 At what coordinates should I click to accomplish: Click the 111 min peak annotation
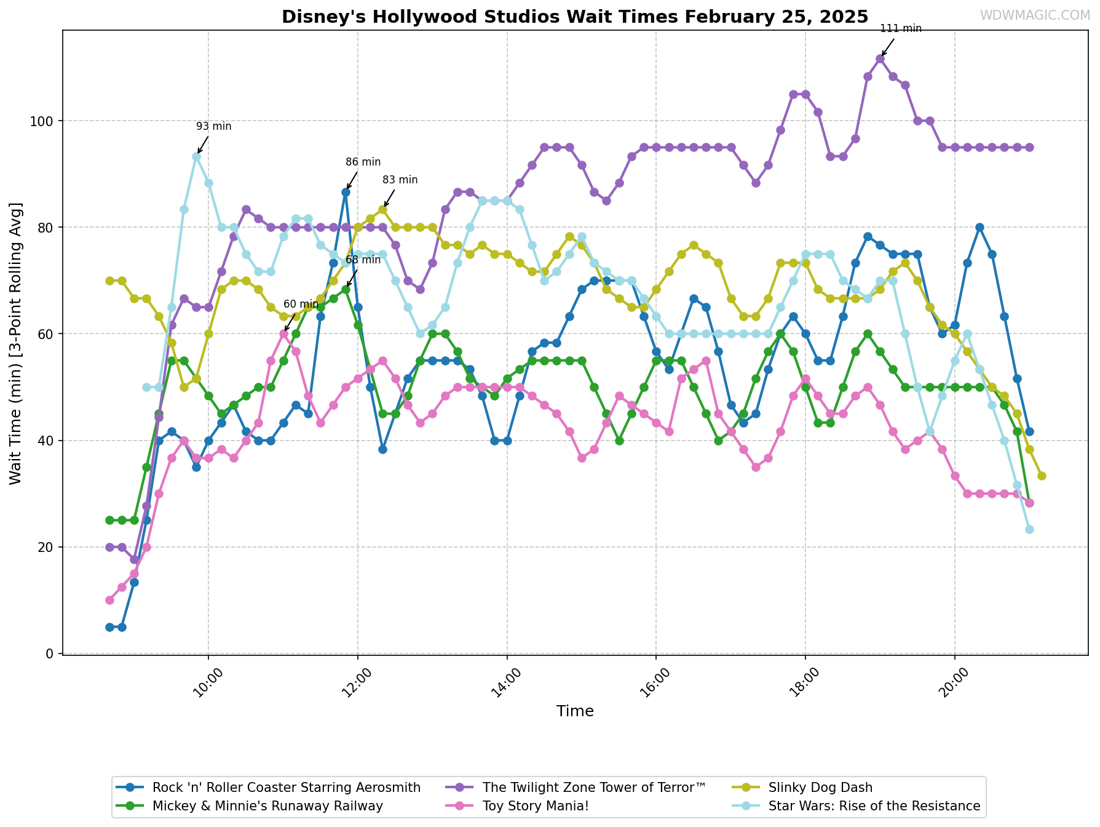pos(901,28)
